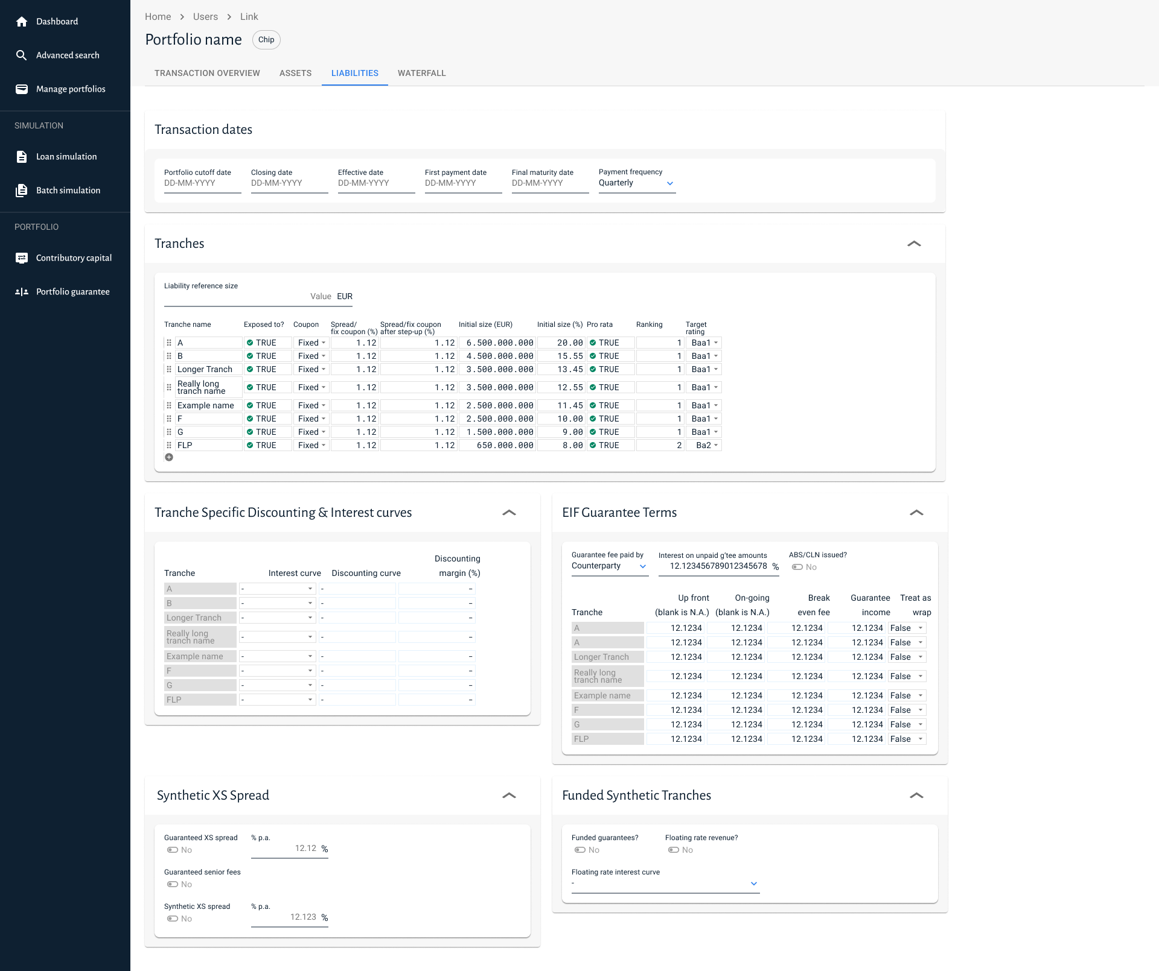
Task: Switch to Assets tab
Action: (x=296, y=73)
